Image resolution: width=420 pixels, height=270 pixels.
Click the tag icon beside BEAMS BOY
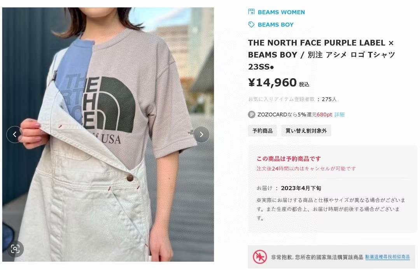pos(251,25)
